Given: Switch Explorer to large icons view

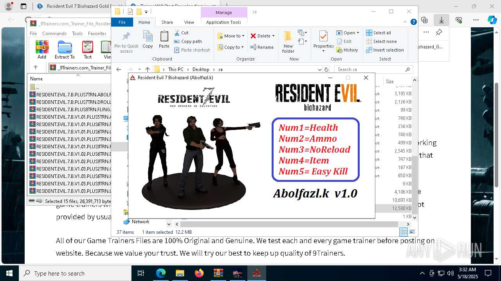Looking at the screenshot, I should point(412,232).
